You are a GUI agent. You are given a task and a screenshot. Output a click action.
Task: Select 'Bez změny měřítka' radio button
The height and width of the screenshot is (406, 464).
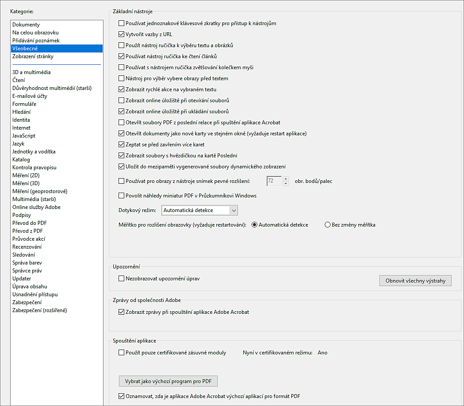(327, 225)
